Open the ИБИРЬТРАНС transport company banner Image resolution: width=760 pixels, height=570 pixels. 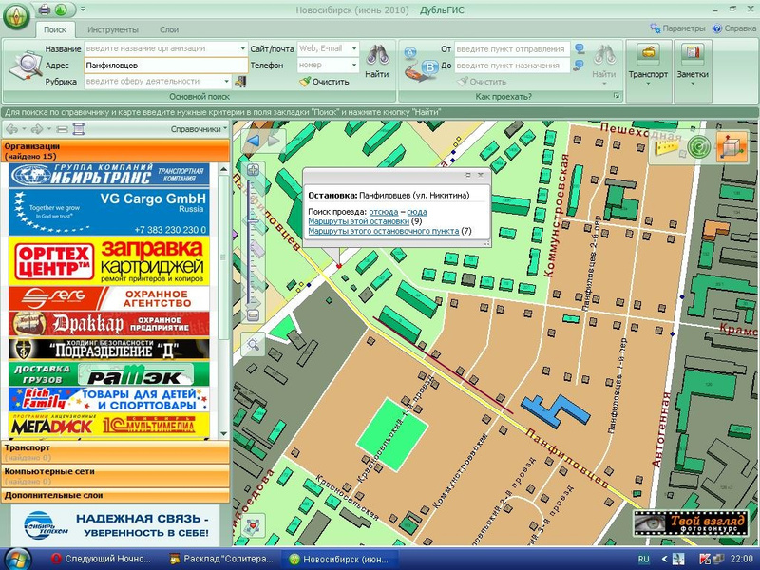tap(109, 175)
